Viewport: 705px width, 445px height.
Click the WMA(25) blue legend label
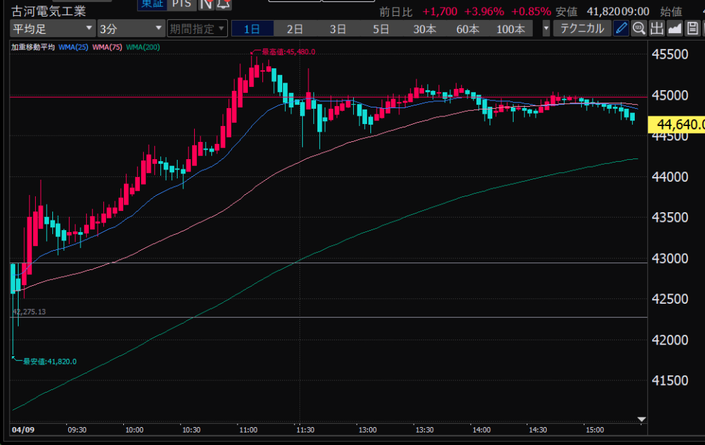coord(74,47)
